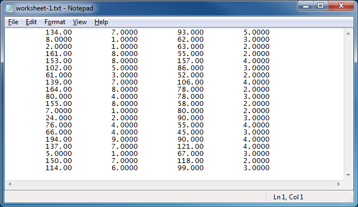358x207 pixels.
Task: Click the vertical scrollbar down arrow
Action: click(x=348, y=175)
